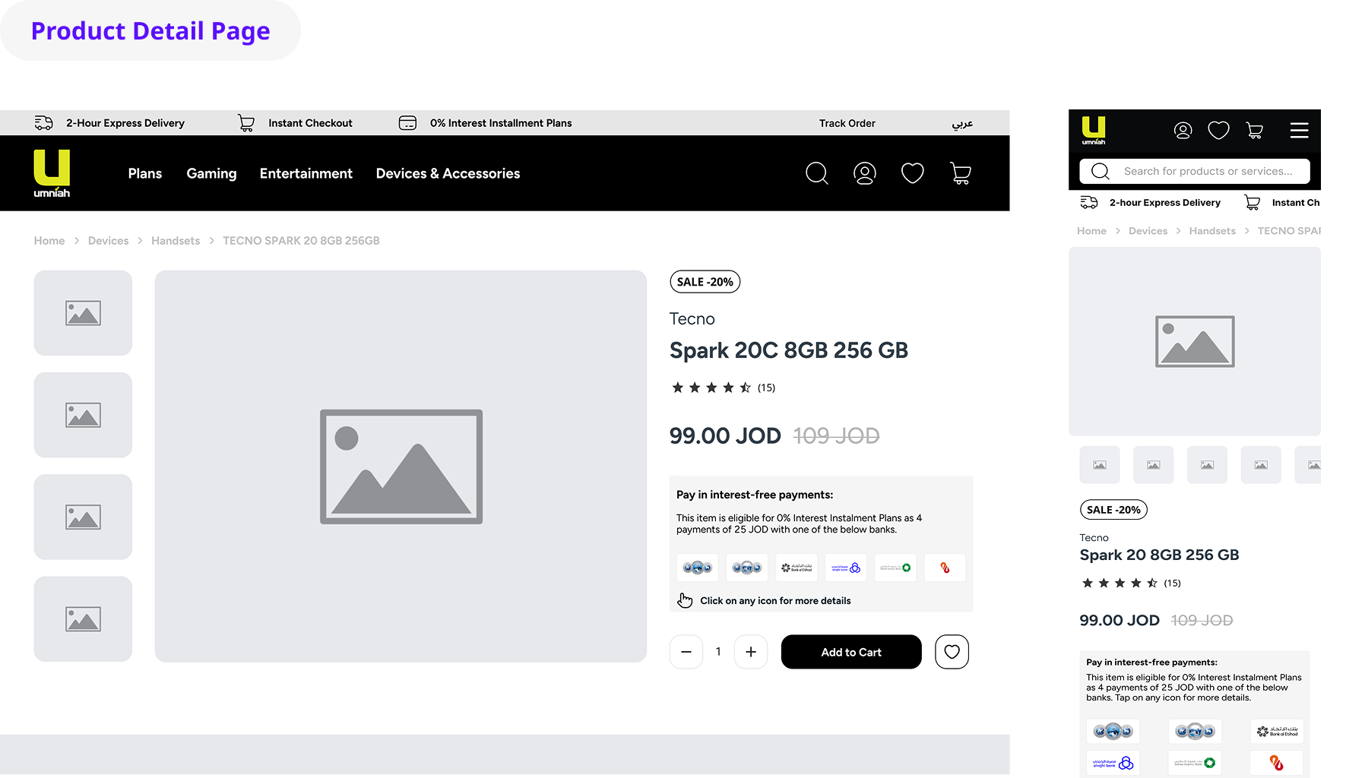Select the Safwa Islamic Bank logo in mobile view
This screenshot has width=1365, height=778.
[1195, 763]
